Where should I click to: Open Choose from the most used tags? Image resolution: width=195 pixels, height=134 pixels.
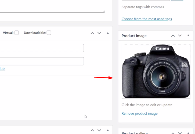pos(147,19)
